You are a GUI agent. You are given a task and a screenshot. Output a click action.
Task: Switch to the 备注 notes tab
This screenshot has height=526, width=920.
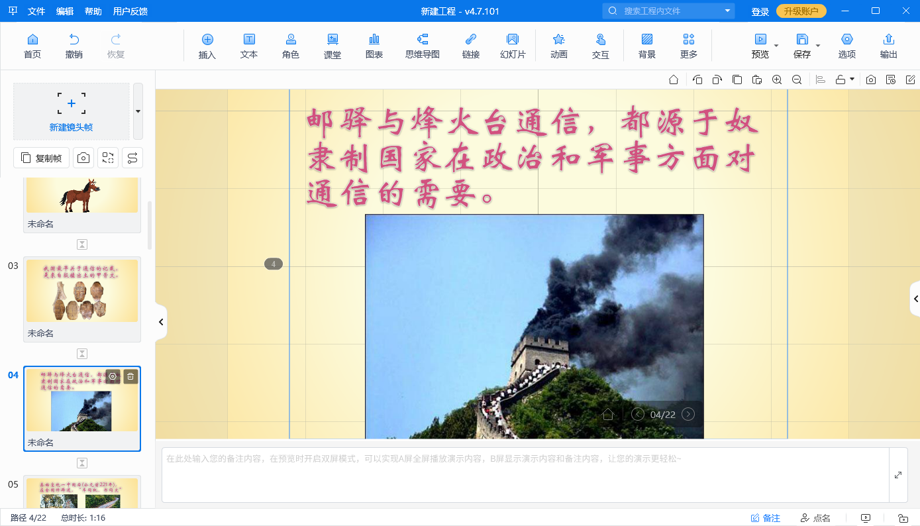coord(765,518)
